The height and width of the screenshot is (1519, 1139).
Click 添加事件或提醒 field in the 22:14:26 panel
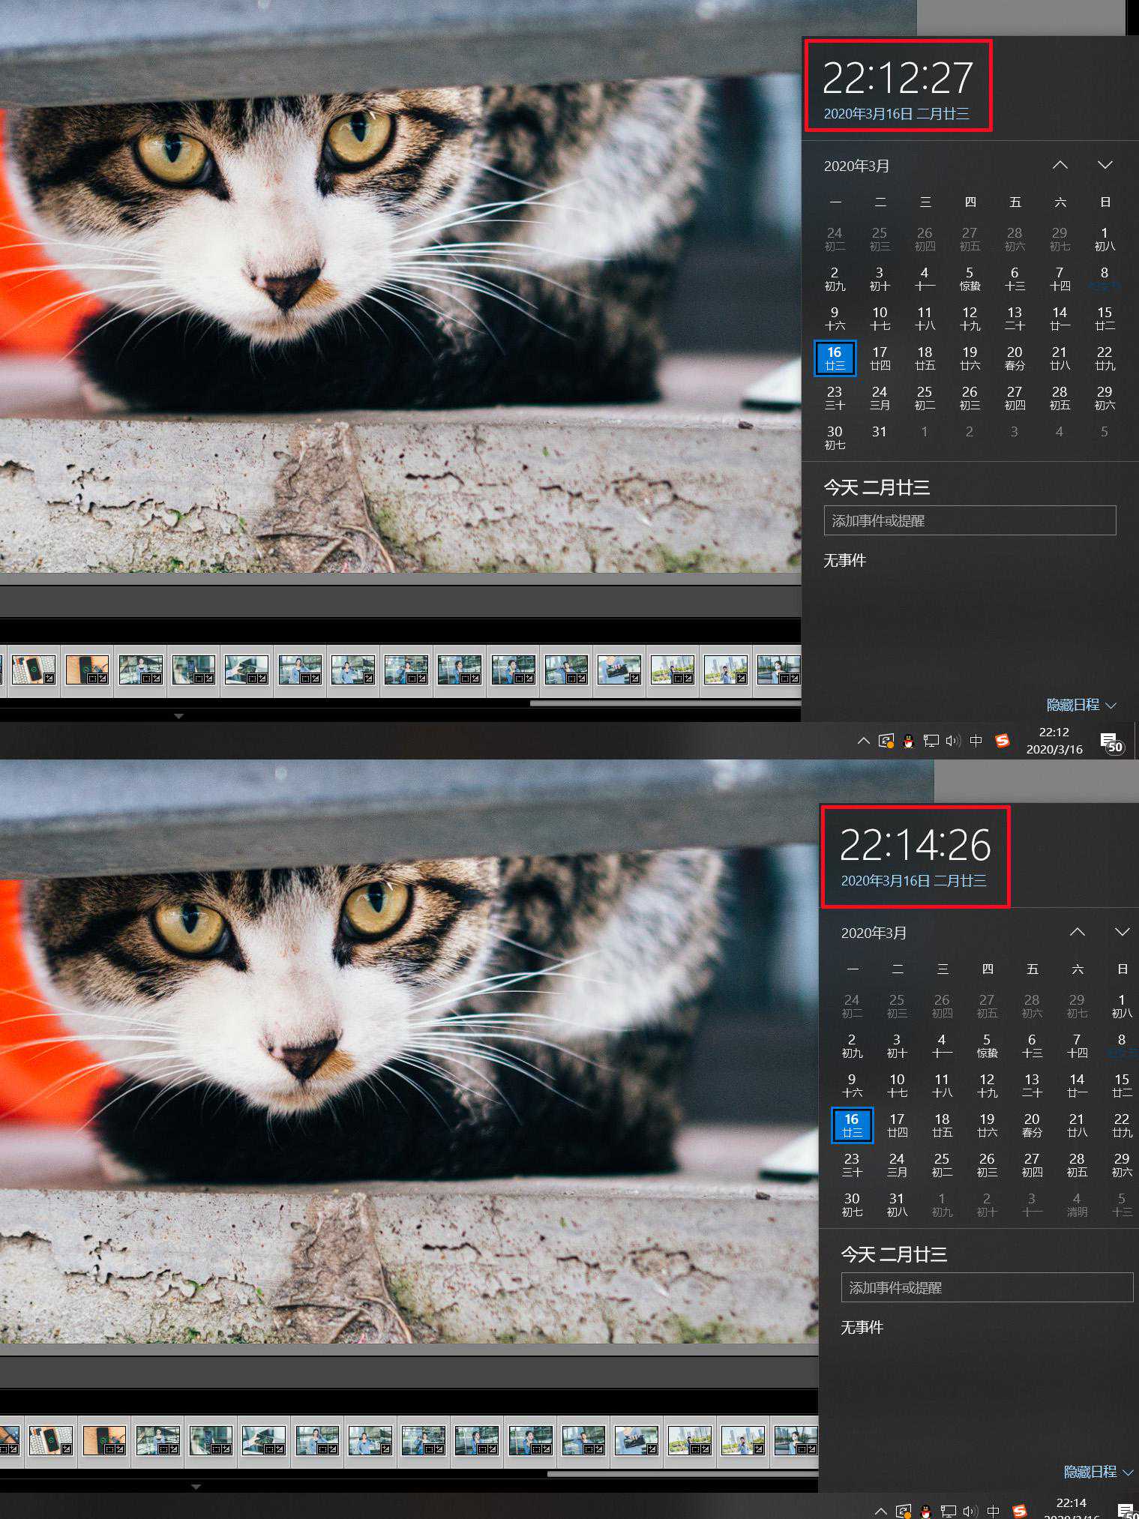pyautogui.click(x=986, y=1287)
